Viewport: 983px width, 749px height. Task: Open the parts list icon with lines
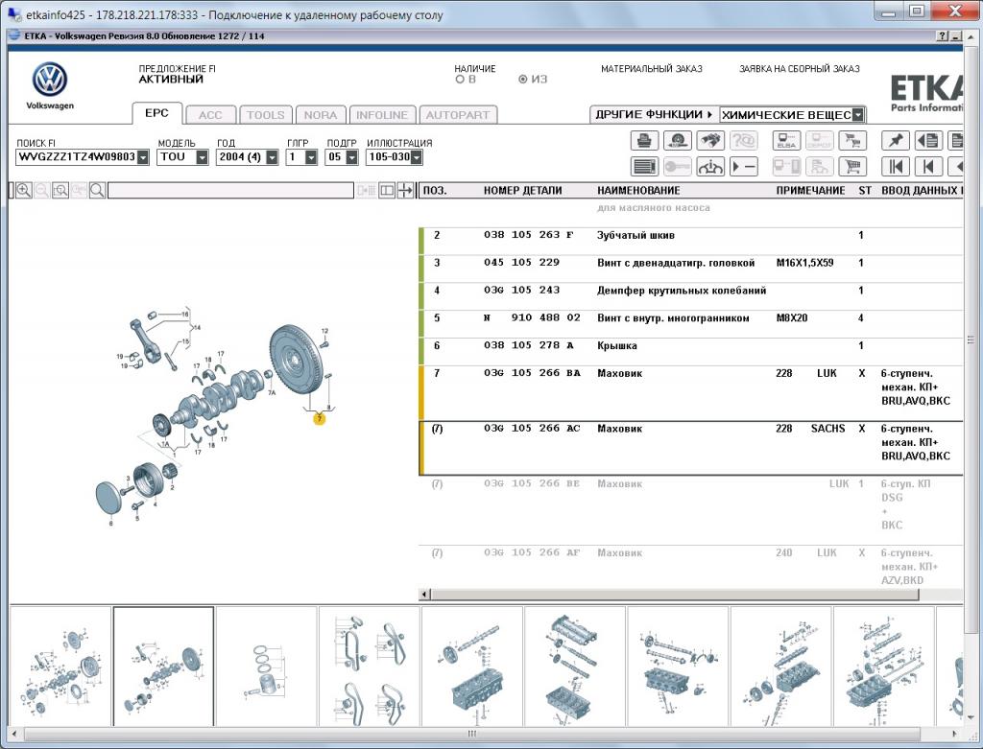click(644, 167)
